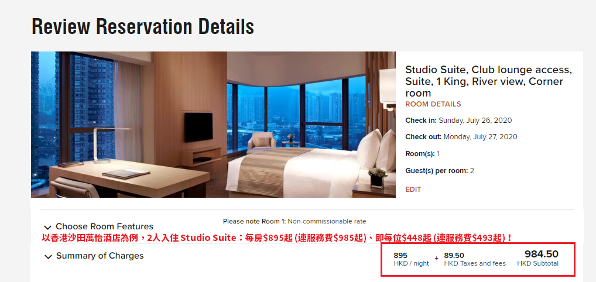Expand the chevron beside Summary of Charges

tap(48, 257)
